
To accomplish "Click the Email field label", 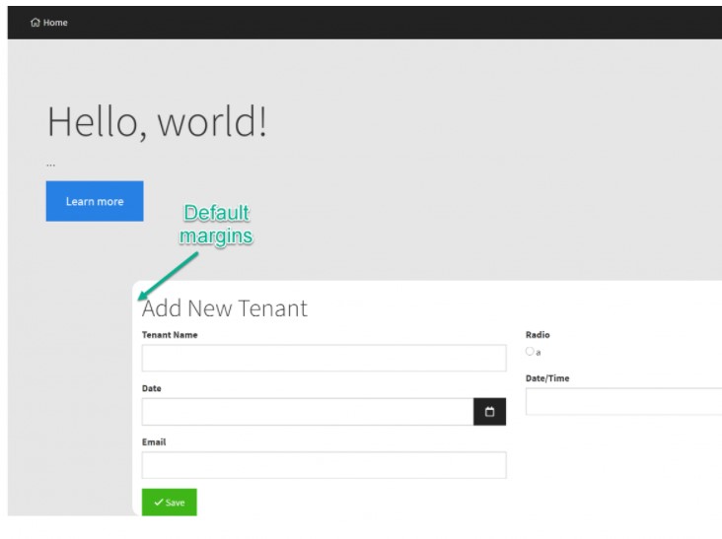I will coord(154,442).
